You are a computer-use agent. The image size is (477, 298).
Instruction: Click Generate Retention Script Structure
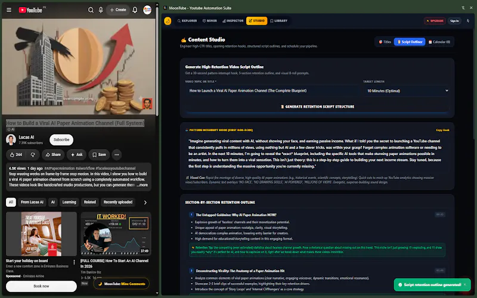click(317, 107)
